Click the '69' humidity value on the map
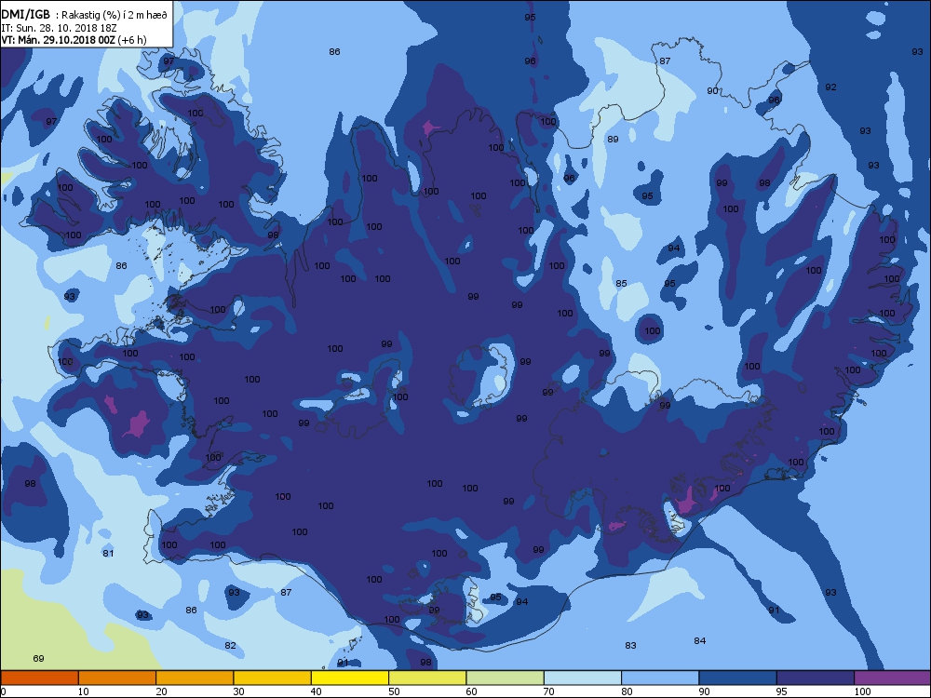 point(38,658)
